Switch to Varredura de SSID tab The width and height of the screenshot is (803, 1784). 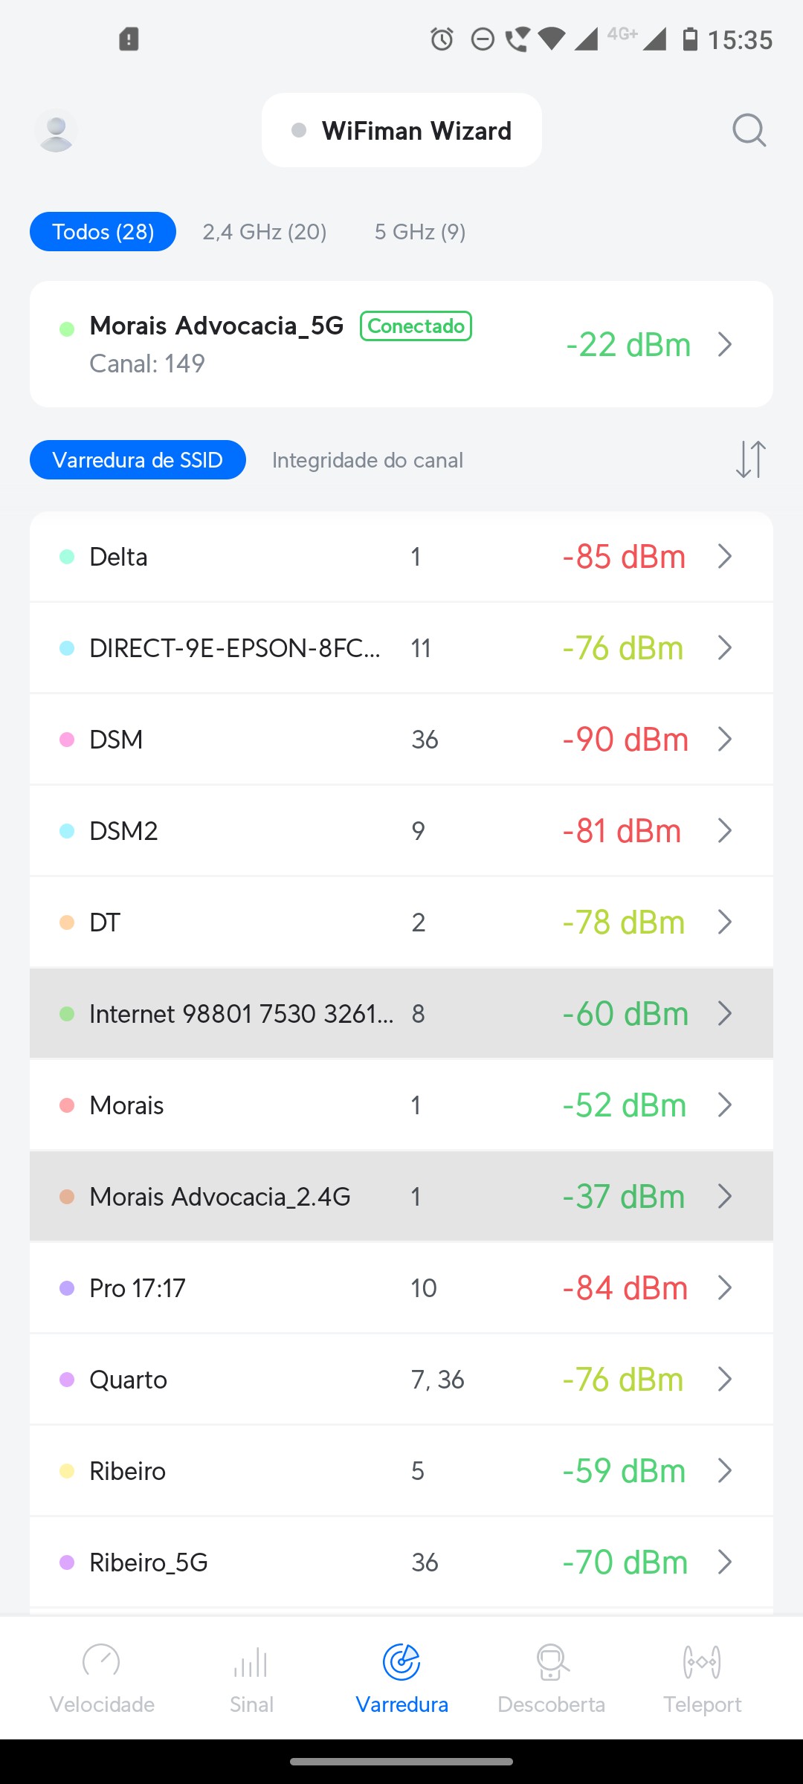point(138,460)
